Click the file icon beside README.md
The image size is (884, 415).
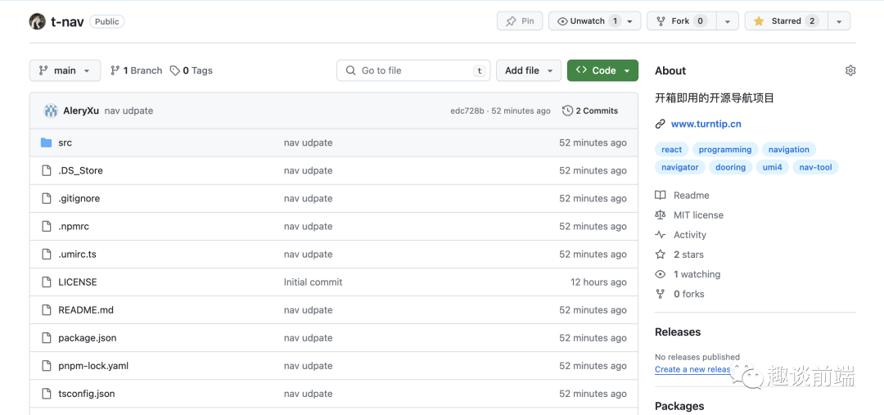click(46, 310)
